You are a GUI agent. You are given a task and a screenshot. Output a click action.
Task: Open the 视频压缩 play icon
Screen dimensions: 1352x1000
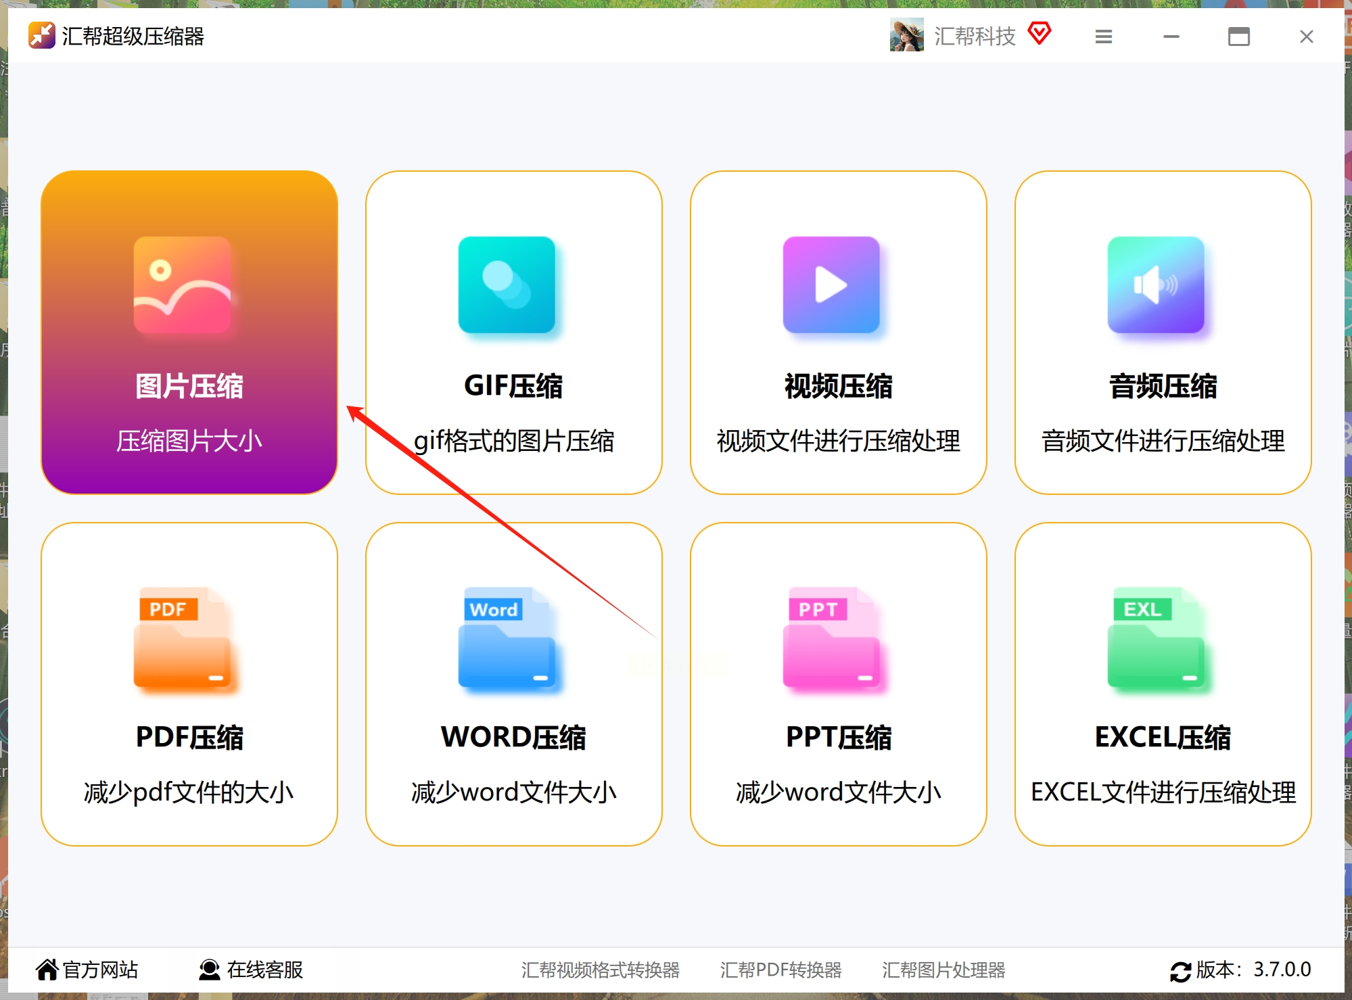pyautogui.click(x=831, y=285)
